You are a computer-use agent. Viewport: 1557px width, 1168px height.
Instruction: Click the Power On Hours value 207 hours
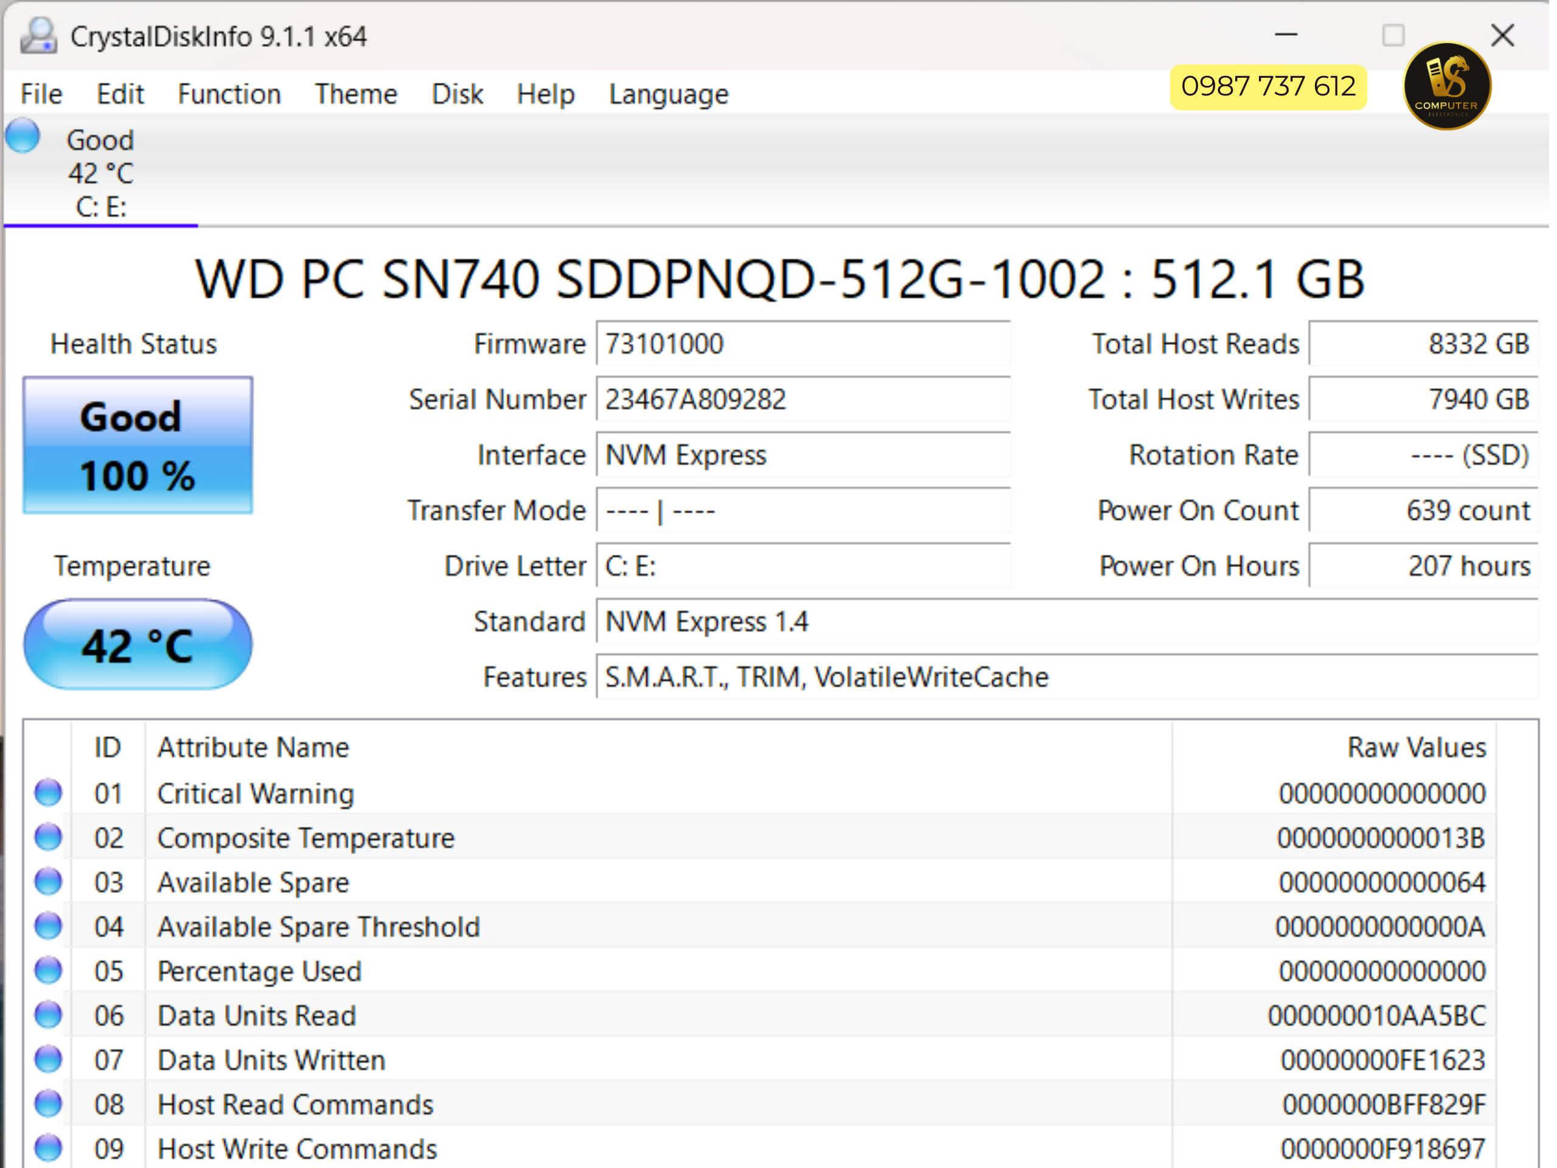click(1423, 566)
